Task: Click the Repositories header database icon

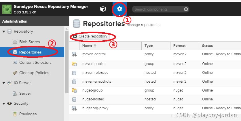Action: [77, 23]
